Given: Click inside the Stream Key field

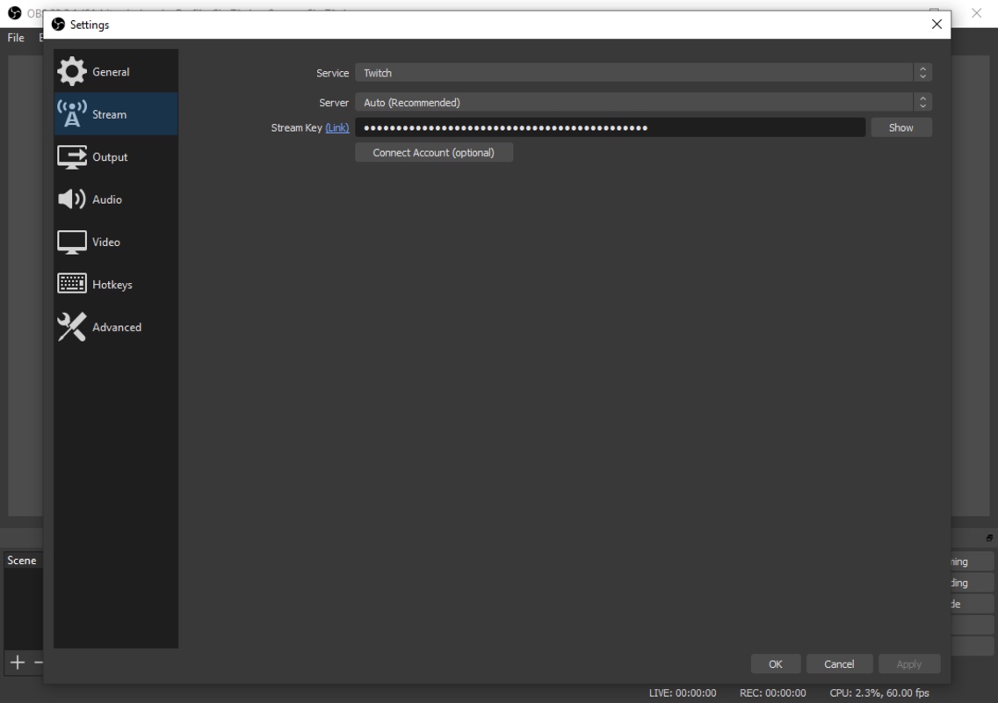Looking at the screenshot, I should click(x=610, y=127).
